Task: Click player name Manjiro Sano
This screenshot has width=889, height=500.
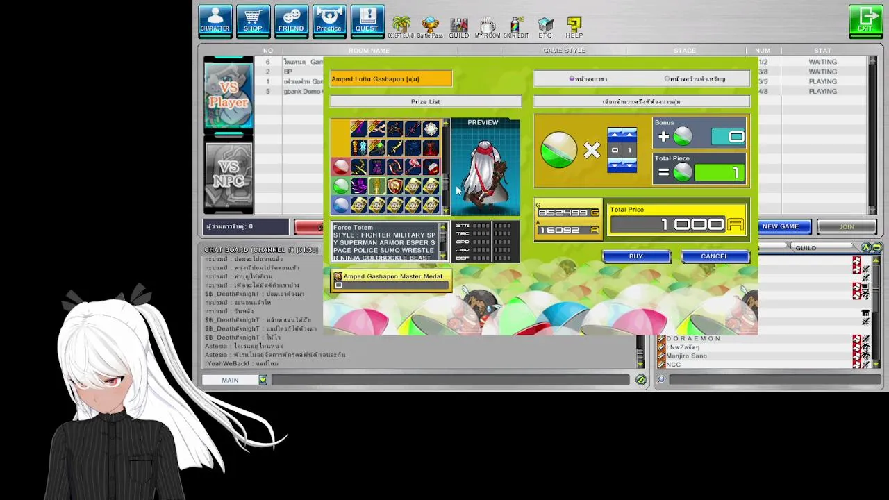Action: click(686, 356)
